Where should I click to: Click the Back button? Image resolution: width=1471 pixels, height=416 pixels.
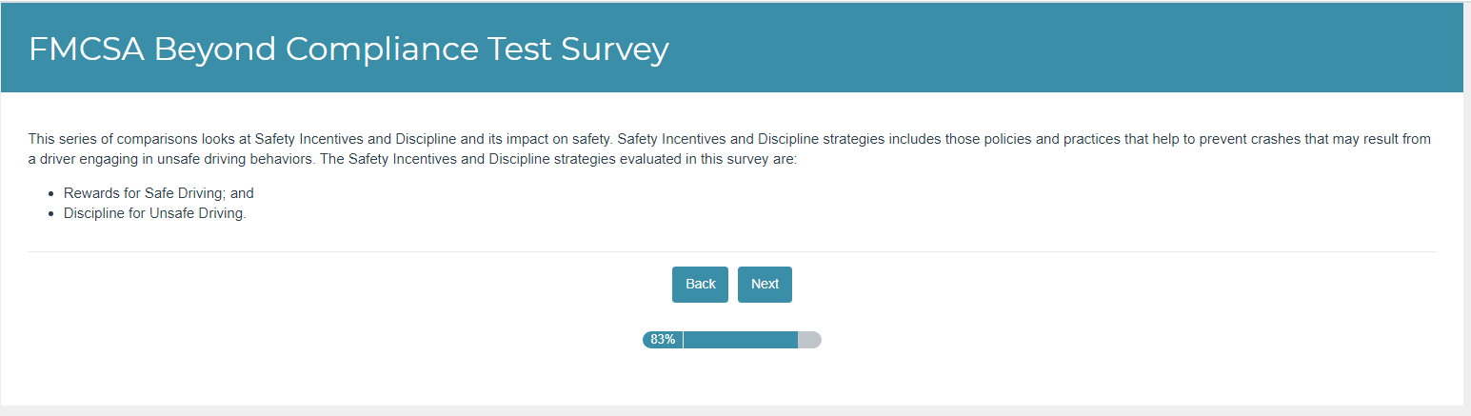point(700,285)
